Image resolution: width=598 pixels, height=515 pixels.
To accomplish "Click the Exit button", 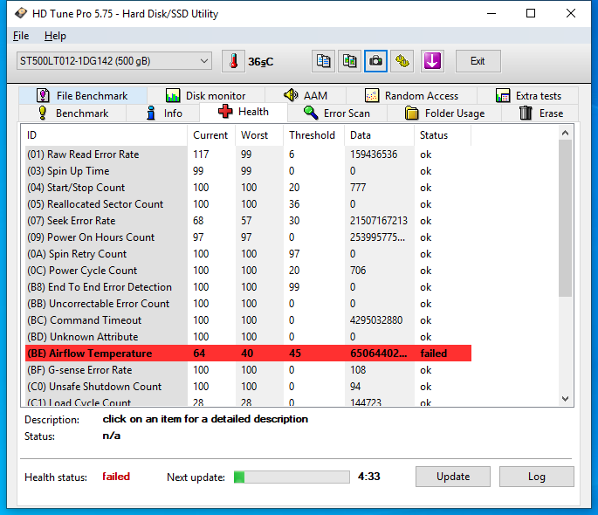I will tap(478, 61).
